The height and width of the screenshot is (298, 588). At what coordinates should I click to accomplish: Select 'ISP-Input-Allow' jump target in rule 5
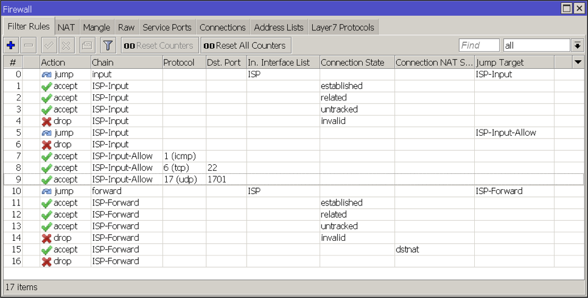point(506,133)
